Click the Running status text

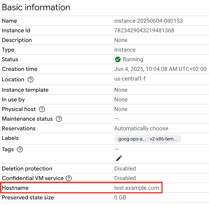(133, 60)
